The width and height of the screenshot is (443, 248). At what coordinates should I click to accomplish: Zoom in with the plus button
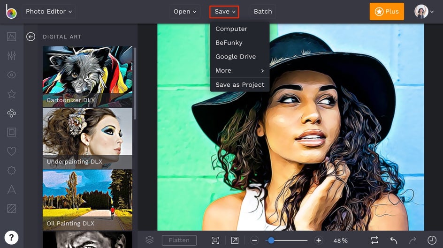click(319, 240)
